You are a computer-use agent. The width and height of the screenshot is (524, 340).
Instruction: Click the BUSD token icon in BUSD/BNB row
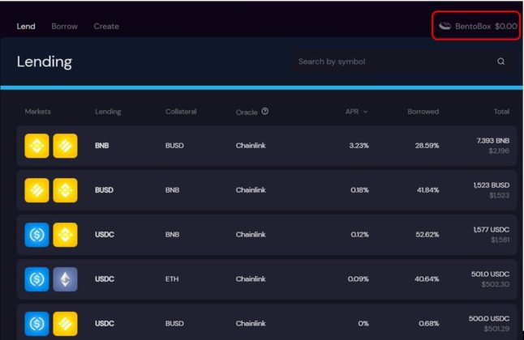coord(37,190)
